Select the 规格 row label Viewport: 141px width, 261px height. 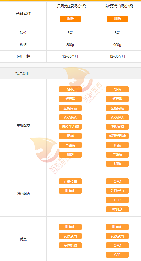coord(23,45)
